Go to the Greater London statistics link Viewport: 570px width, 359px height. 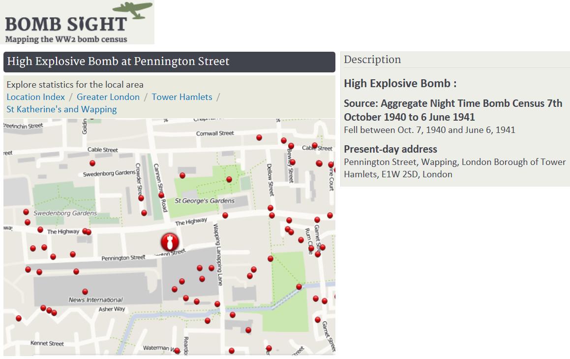coord(108,97)
